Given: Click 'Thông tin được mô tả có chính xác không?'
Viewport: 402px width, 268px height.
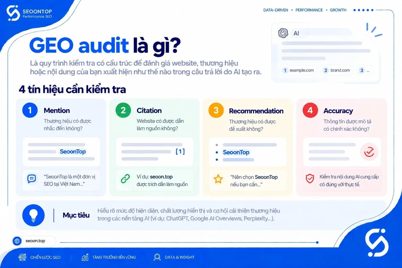Looking at the screenshot, I should tap(347, 125).
